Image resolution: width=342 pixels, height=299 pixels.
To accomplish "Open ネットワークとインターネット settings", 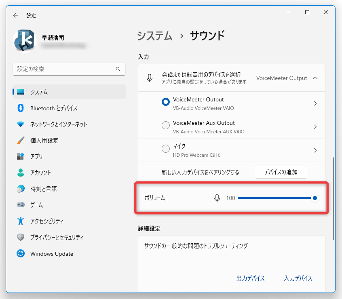I will 69,124.
